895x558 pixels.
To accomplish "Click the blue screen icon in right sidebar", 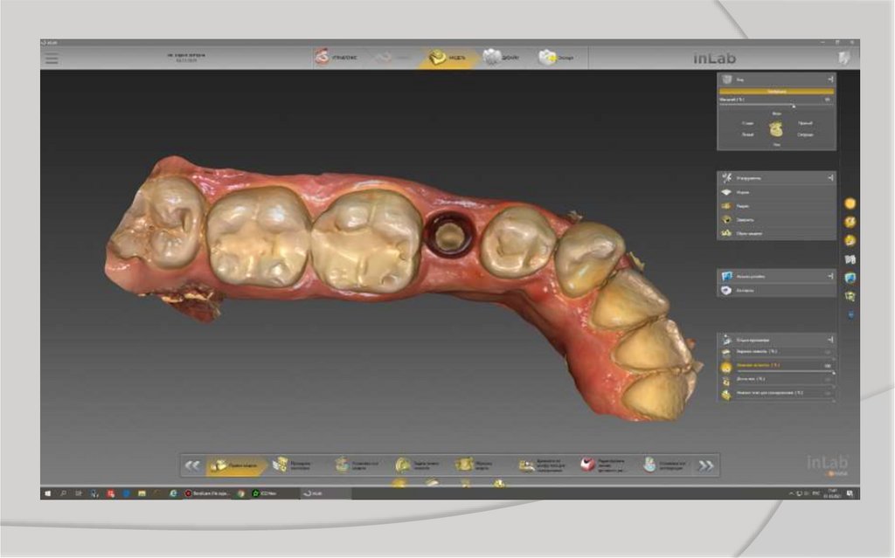I will 850,278.
